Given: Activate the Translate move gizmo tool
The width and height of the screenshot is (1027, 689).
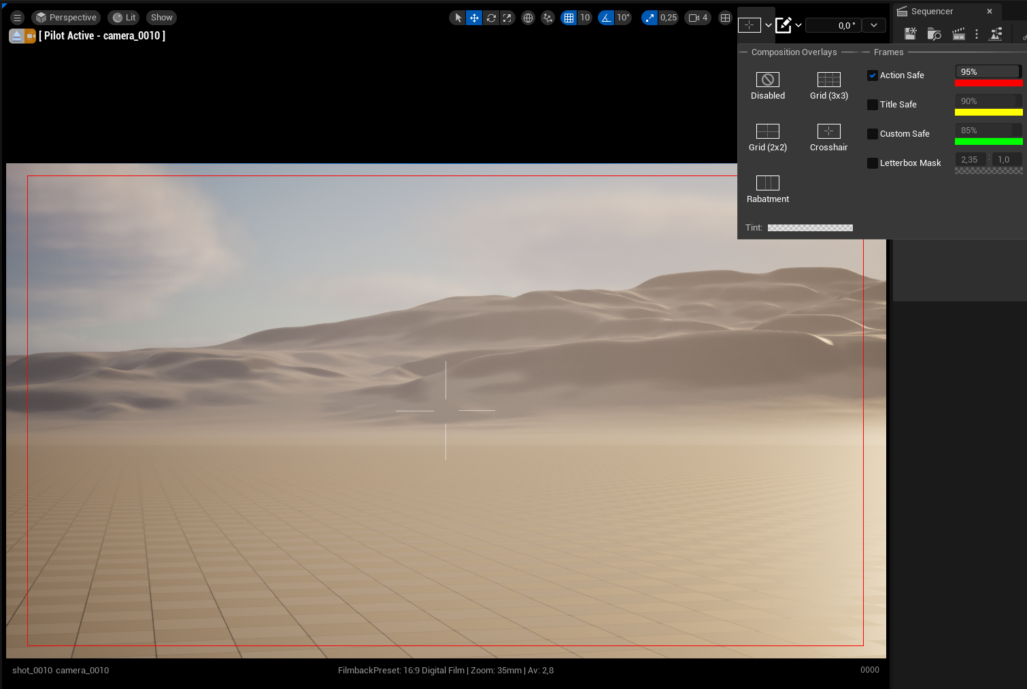Looking at the screenshot, I should (474, 18).
